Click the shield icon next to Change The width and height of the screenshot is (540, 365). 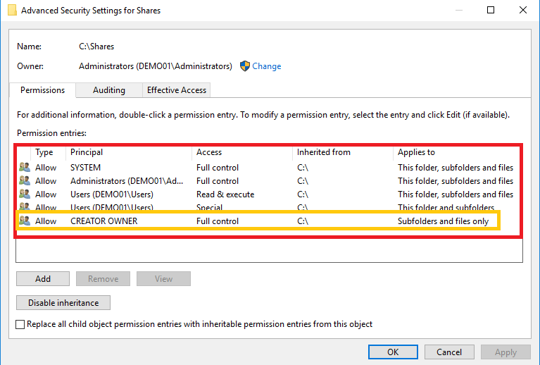click(245, 66)
